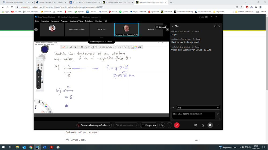The width and height of the screenshot is (268, 150).
Task: Select the SketchBook zoom magnifier tool
Action: [x=71, y=47]
